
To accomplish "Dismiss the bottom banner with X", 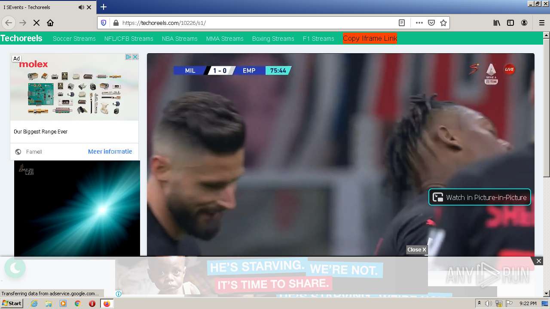I will (x=538, y=261).
